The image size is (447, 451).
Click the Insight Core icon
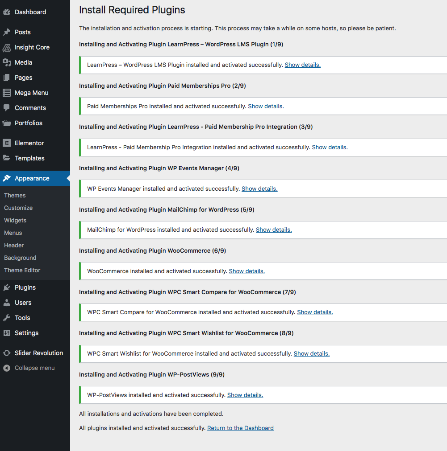(x=7, y=47)
